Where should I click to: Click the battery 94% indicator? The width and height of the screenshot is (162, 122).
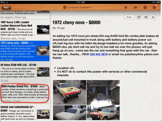[156, 2]
